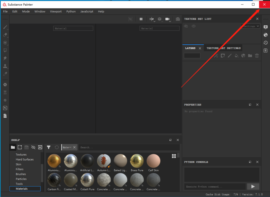This screenshot has height=197, width=270.
Task: Open the Log icon in right sidebar
Action: [x=265, y=50]
